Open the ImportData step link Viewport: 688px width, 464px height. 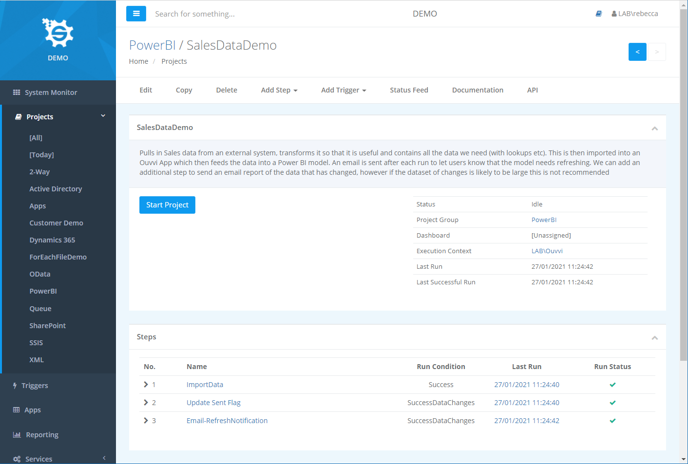click(x=205, y=385)
